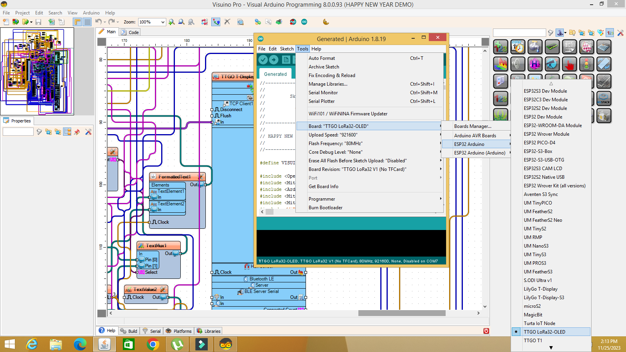Click Burn Bootloader in the Tools menu
626x352 pixels.
click(x=326, y=207)
